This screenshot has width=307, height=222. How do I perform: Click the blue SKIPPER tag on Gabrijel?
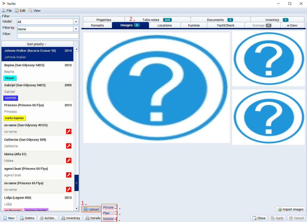pyautogui.click(x=11, y=98)
